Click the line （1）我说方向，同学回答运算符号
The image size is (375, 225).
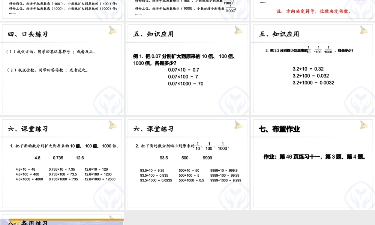(x=51, y=52)
